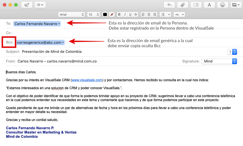Click the Consultor Master en Marketing & Ventas line
Screen dimensions: 243x146
[41, 132]
